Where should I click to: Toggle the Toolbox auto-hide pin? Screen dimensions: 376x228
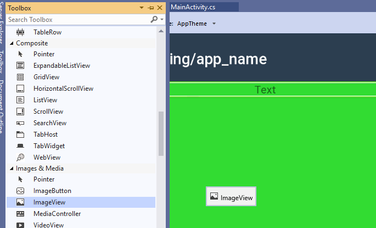coord(151,8)
